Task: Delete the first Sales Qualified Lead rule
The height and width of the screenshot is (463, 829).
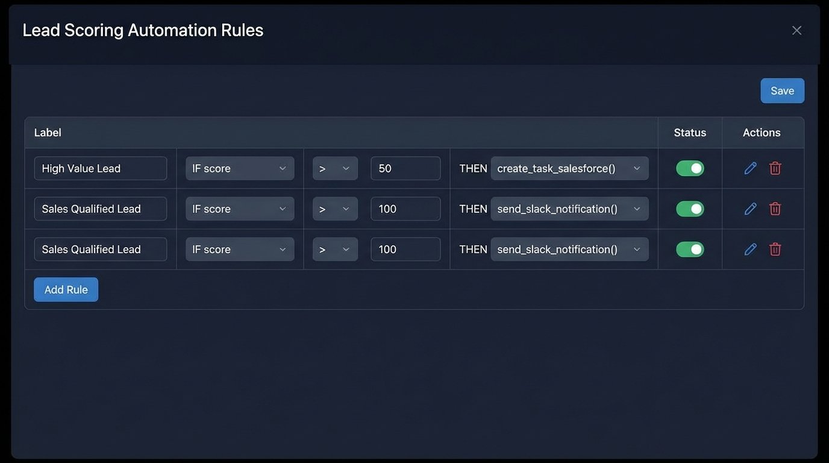Action: point(775,209)
